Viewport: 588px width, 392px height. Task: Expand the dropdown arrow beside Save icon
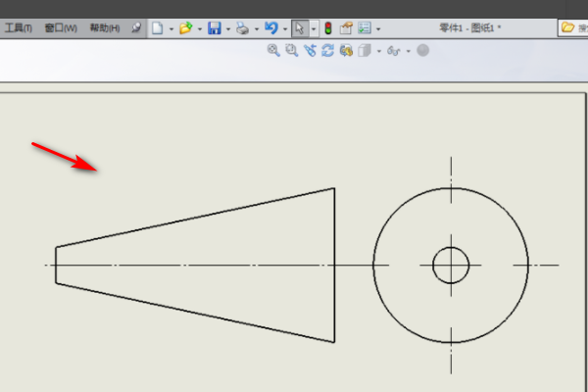[x=228, y=29]
